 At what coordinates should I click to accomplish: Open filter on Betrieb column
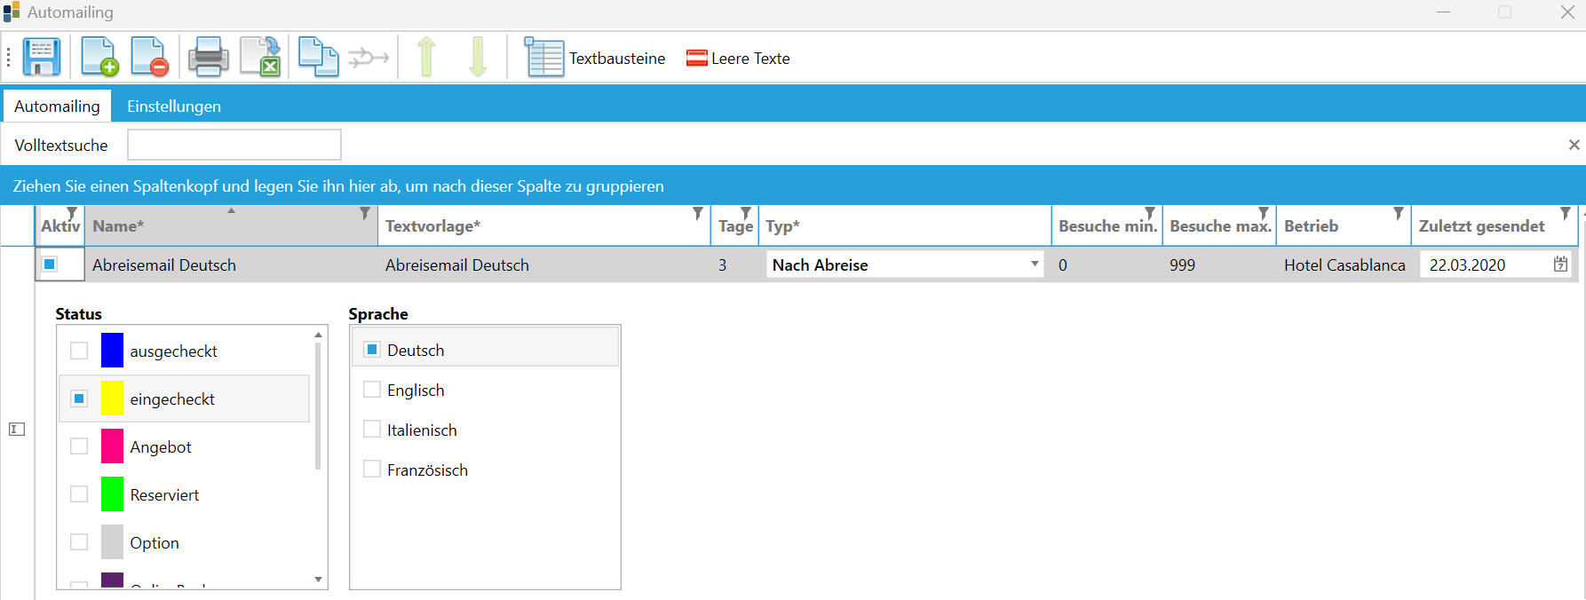[x=1398, y=214]
